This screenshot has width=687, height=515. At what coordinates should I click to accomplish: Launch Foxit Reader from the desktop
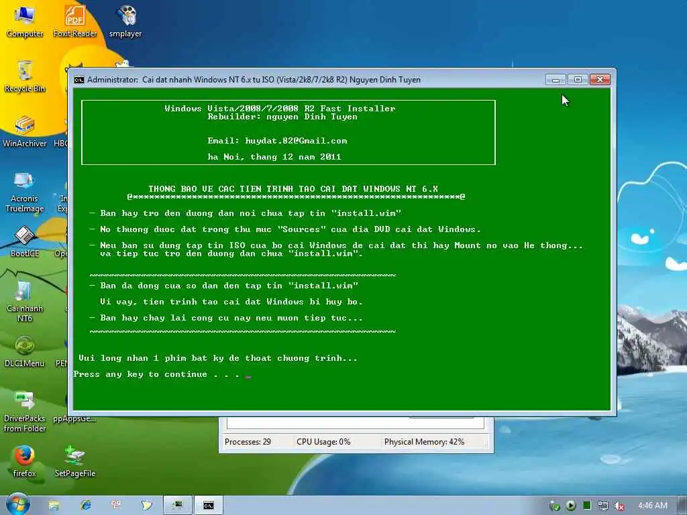tap(75, 21)
